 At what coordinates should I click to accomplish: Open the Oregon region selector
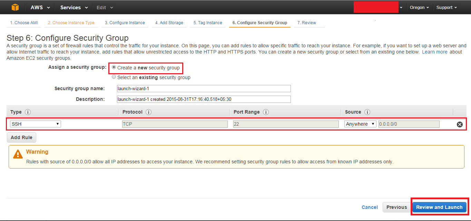[x=419, y=7]
